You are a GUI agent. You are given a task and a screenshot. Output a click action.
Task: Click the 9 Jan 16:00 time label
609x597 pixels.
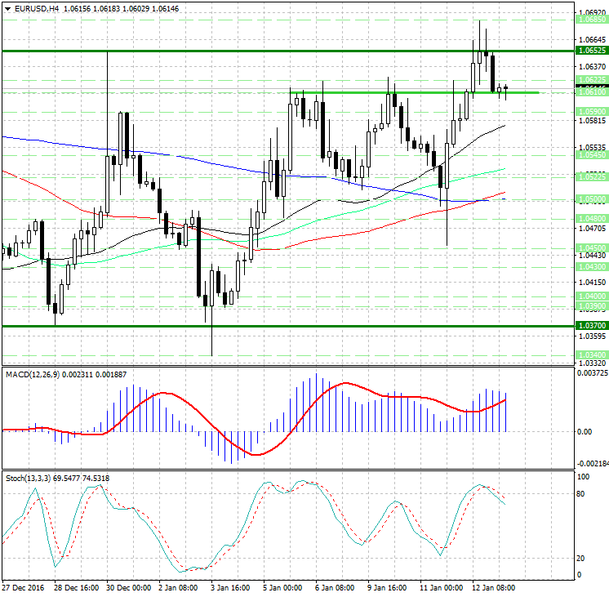[x=387, y=587]
